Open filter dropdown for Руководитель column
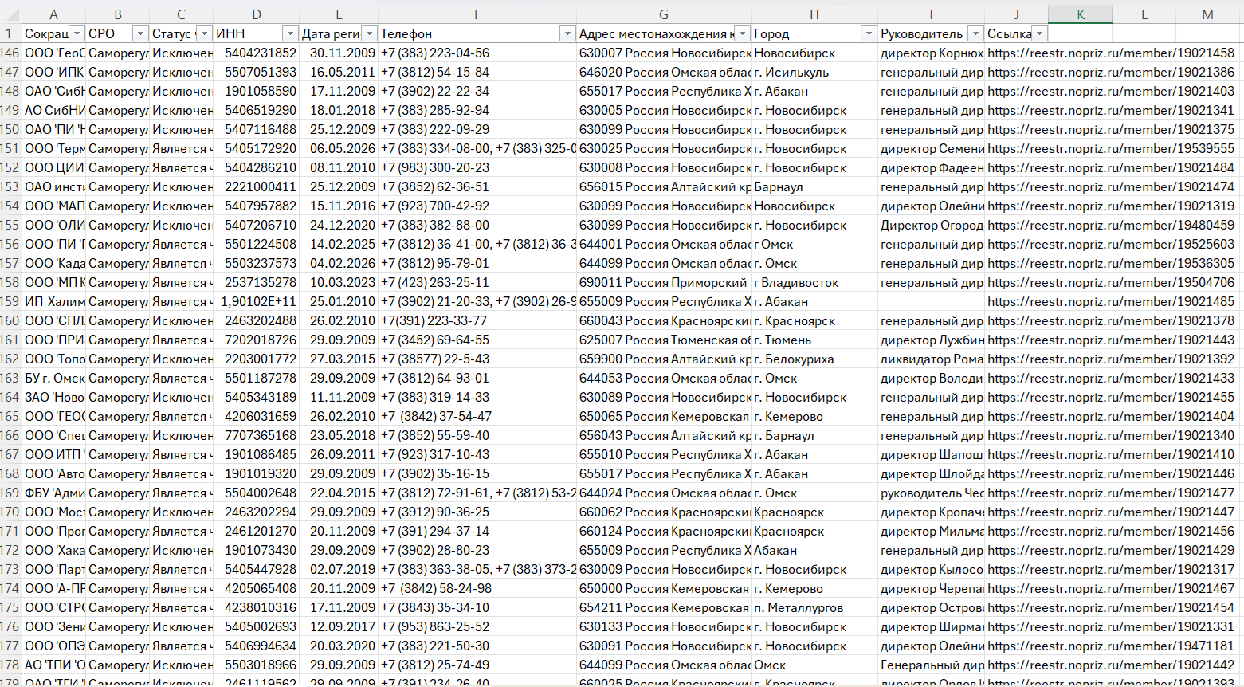The height and width of the screenshot is (687, 1244). (x=975, y=33)
